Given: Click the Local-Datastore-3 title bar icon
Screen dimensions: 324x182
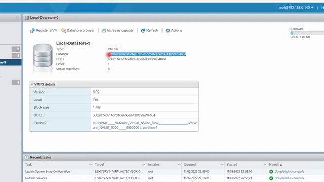Looking at the screenshot, I should 27,18.
